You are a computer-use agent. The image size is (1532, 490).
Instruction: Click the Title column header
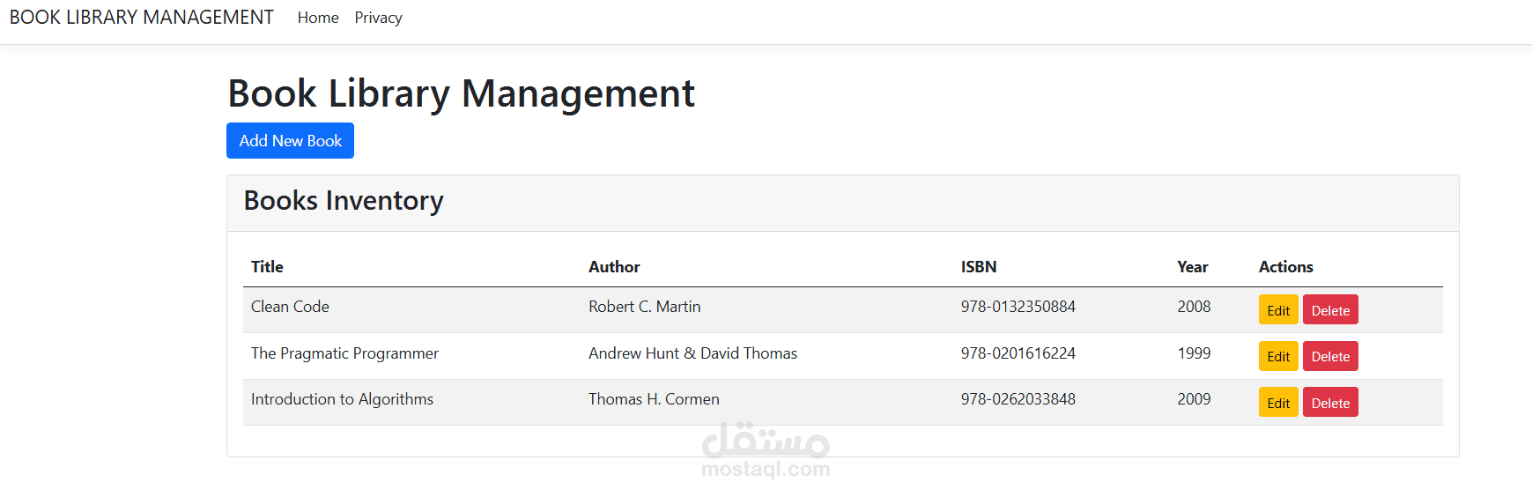click(x=267, y=267)
